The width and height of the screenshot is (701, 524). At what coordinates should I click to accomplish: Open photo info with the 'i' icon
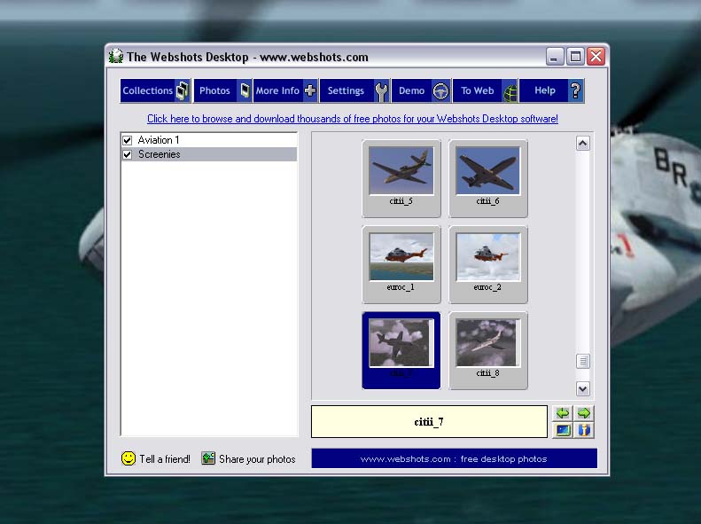(x=584, y=431)
